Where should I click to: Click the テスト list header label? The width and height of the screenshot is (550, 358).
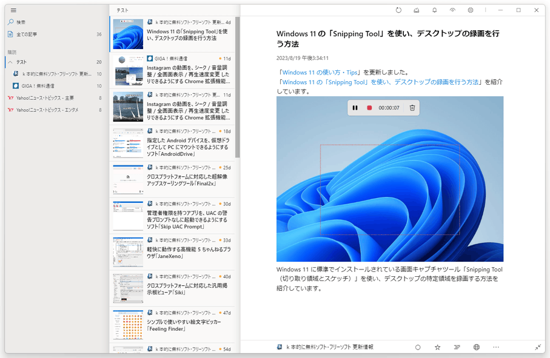pos(122,10)
